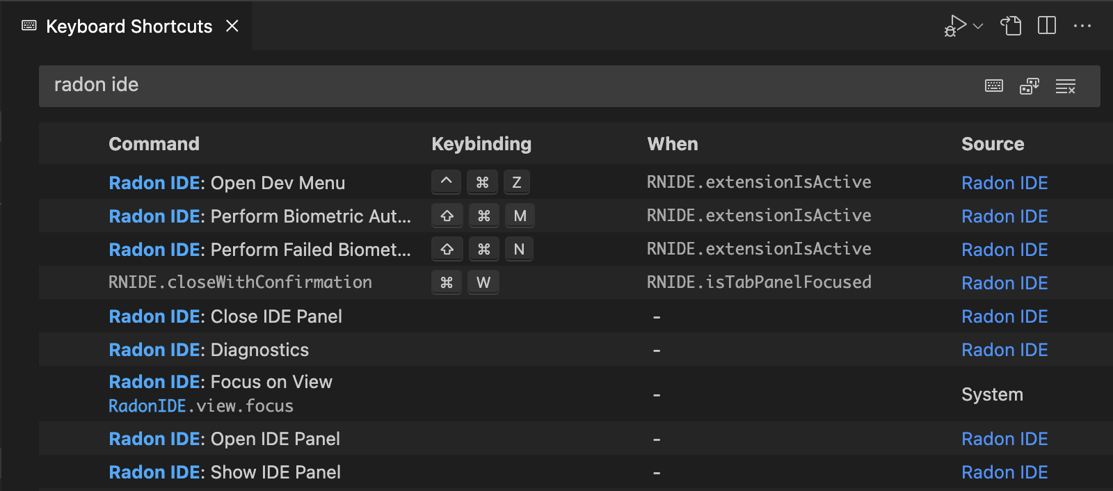Click the Record Keys keyboard icon

(x=994, y=86)
